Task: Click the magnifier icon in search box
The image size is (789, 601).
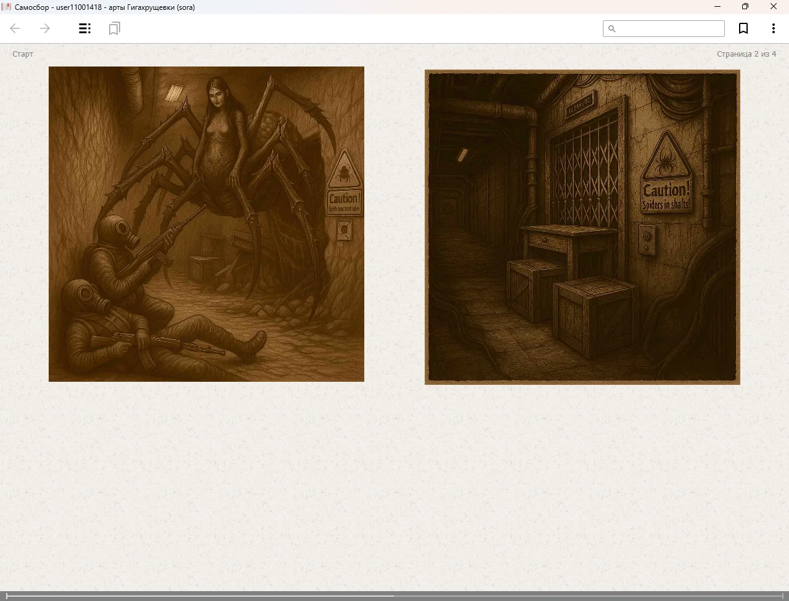Action: (x=612, y=29)
